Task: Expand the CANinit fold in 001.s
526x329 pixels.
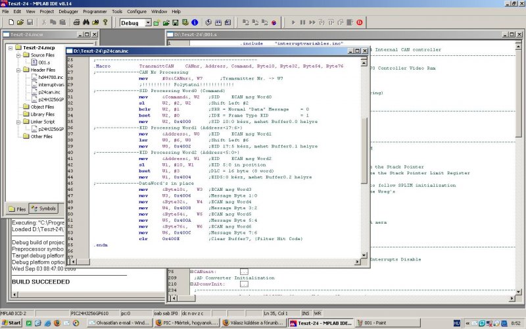Action: coord(191,272)
